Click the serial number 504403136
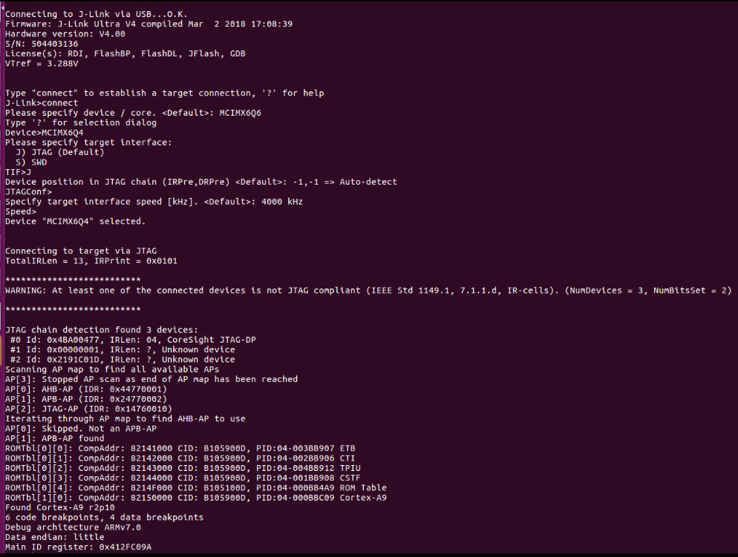Viewport: 738px width, 557px height. (x=55, y=44)
